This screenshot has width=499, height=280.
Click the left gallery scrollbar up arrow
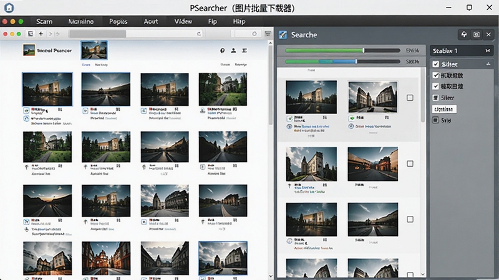coord(271,43)
